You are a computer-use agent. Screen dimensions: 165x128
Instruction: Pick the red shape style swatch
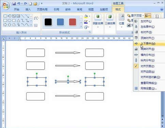(x=73, y=22)
